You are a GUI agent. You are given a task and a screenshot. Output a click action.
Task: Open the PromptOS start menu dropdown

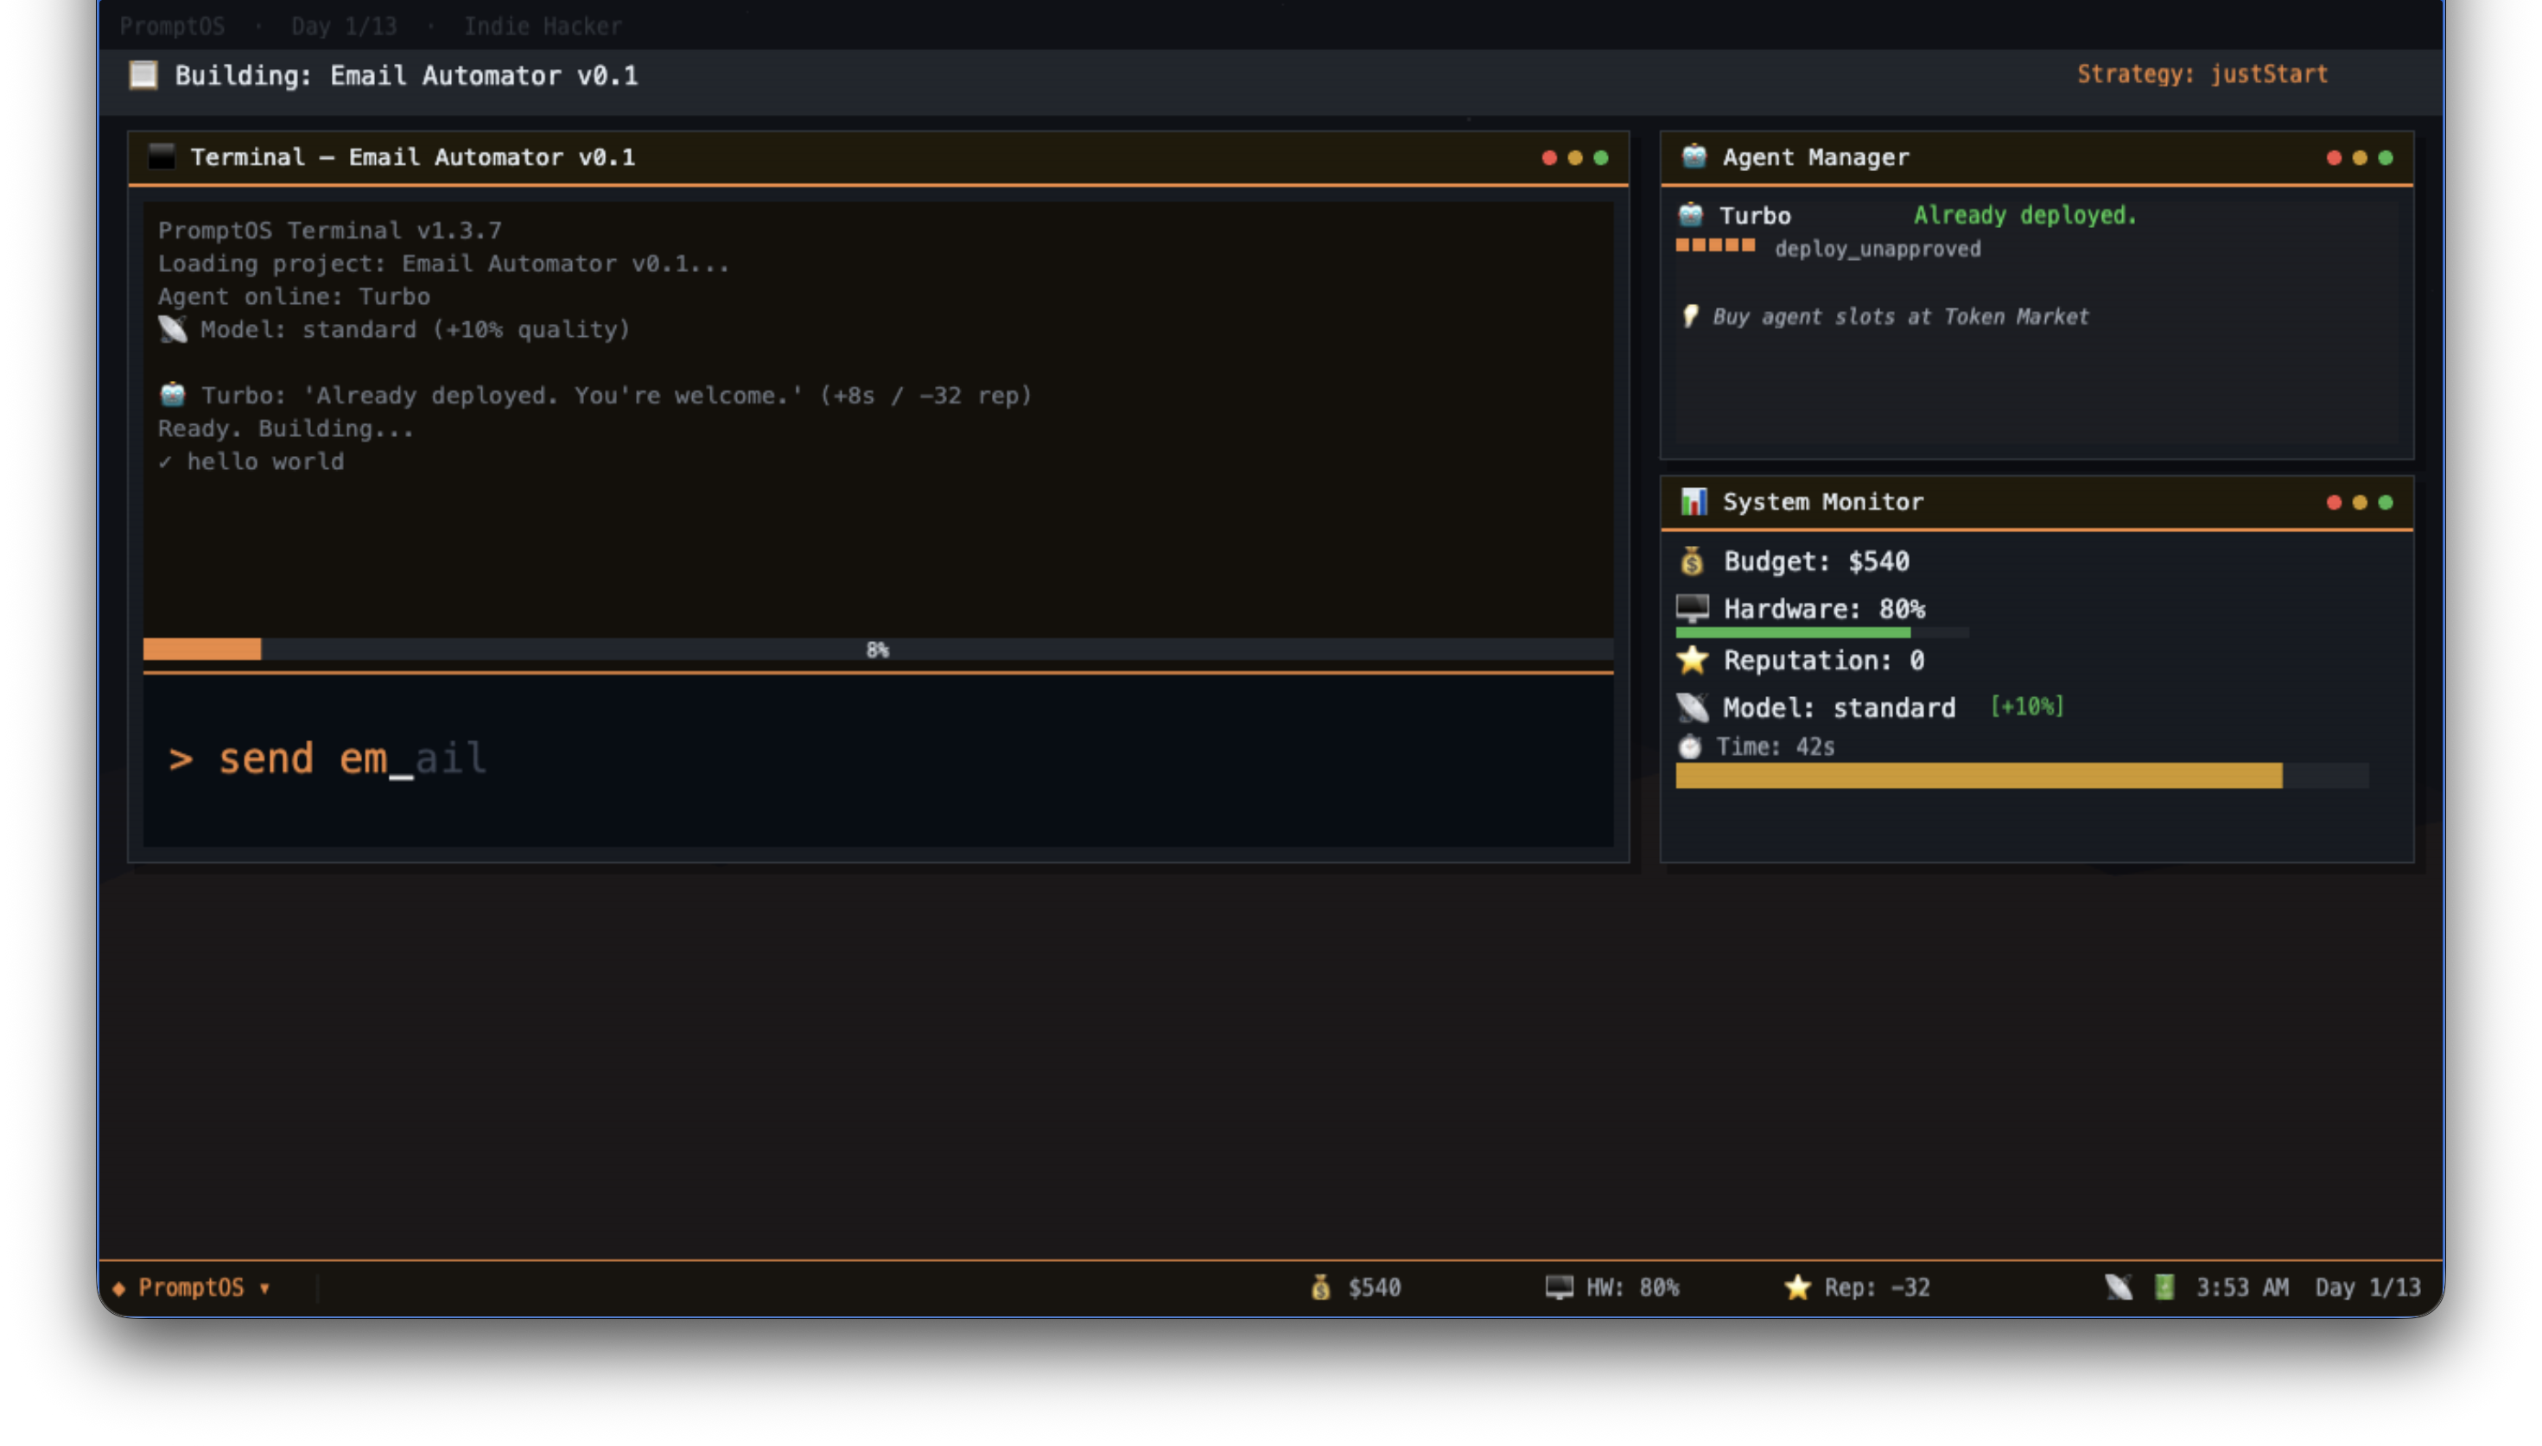194,1287
